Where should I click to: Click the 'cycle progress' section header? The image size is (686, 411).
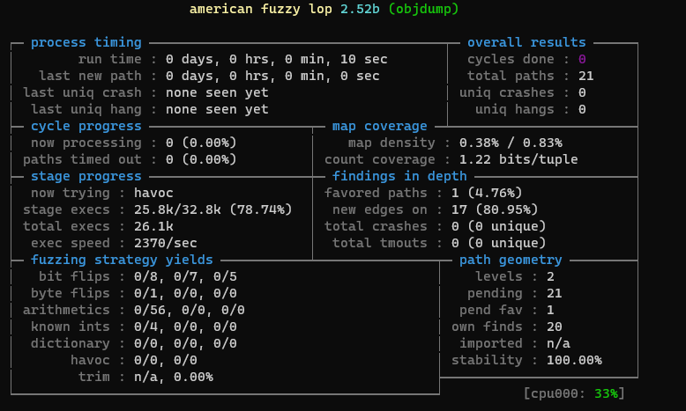coord(86,126)
